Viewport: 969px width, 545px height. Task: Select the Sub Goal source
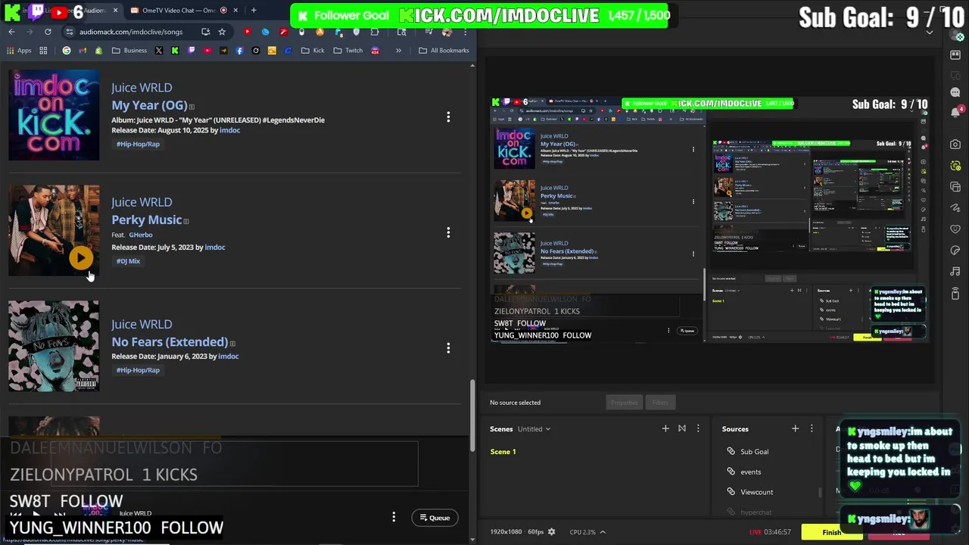point(754,452)
